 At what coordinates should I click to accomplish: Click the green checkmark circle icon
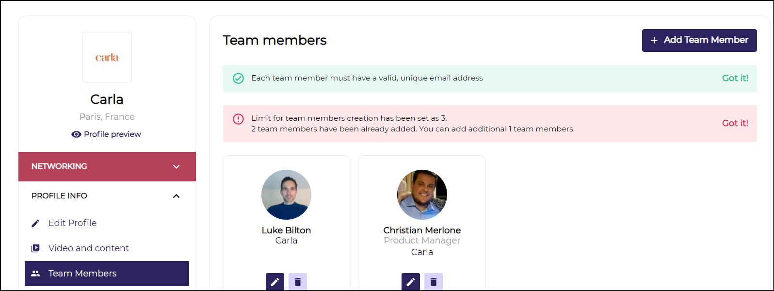pos(238,78)
